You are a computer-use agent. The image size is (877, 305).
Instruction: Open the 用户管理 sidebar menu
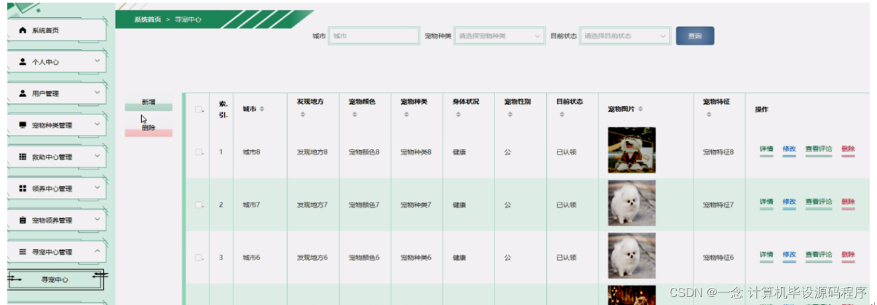56,93
